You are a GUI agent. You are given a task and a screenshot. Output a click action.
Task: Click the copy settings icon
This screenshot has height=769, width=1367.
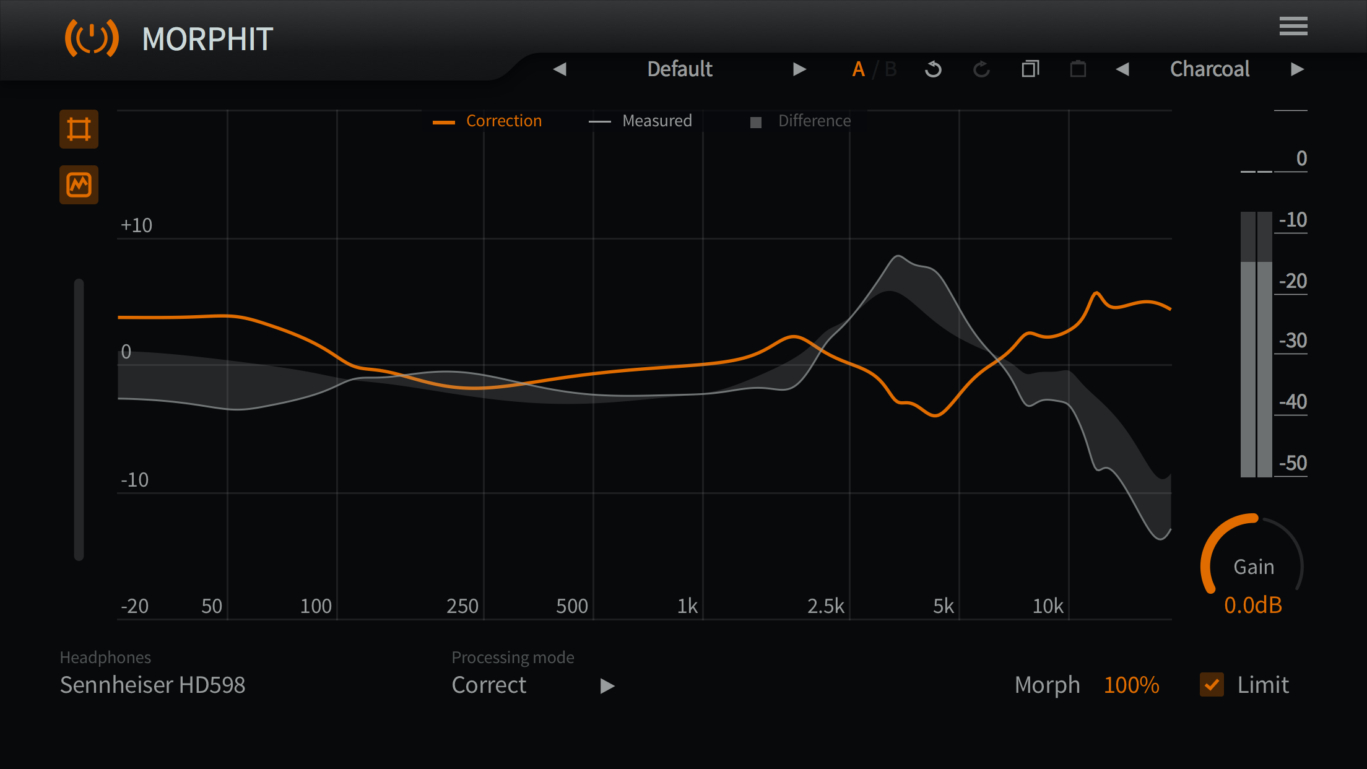tap(1030, 69)
